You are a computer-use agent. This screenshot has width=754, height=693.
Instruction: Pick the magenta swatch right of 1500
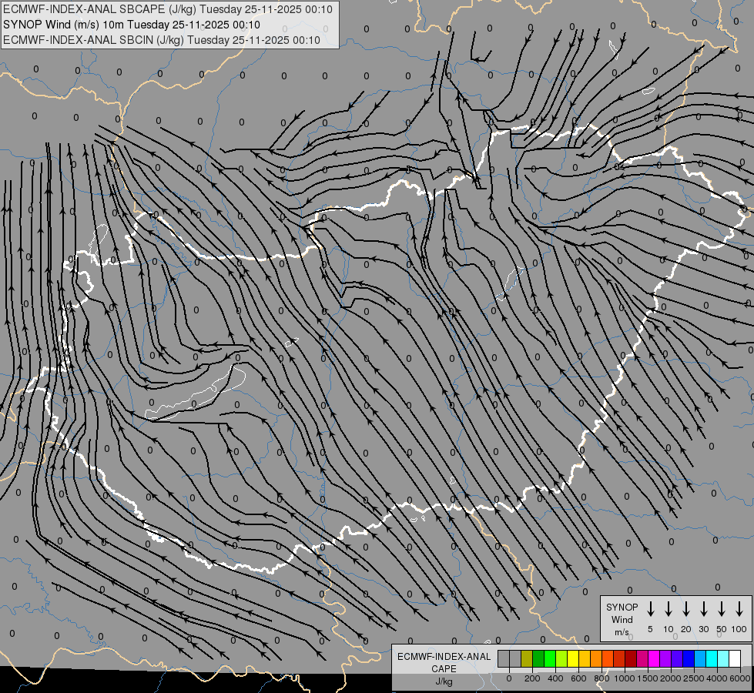point(654,658)
